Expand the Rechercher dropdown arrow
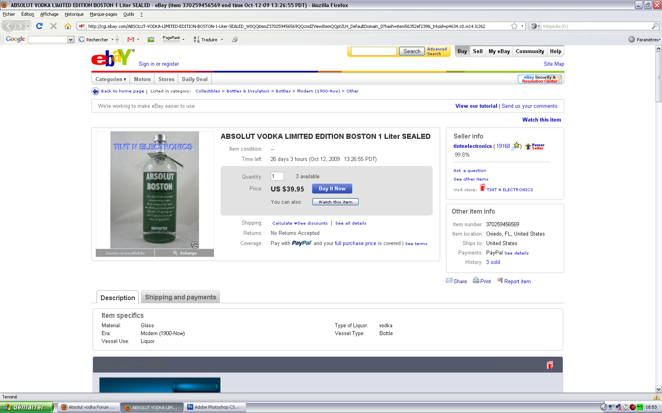Screen dimensions: 662x413 112,39
